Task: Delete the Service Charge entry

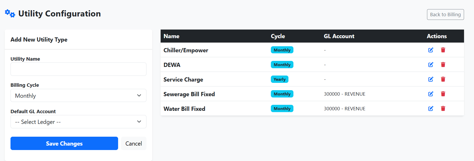Action: (443, 79)
